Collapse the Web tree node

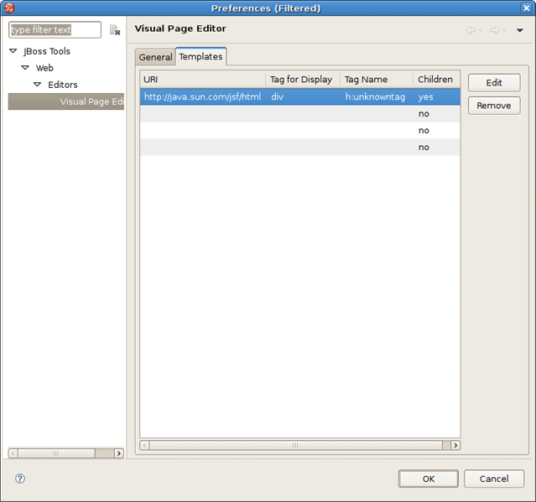[25, 69]
